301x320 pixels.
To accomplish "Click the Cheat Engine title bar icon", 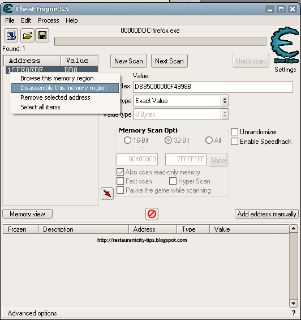I will (8, 9).
